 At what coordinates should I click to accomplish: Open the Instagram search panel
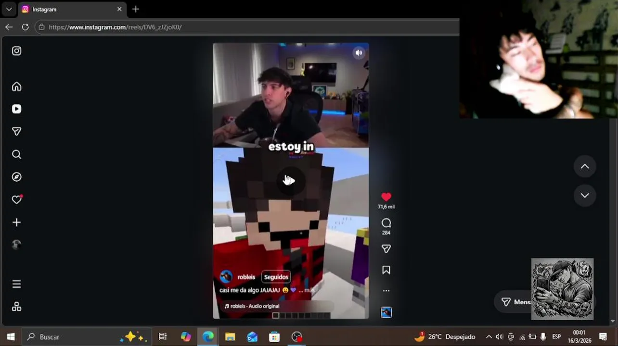[x=16, y=154]
